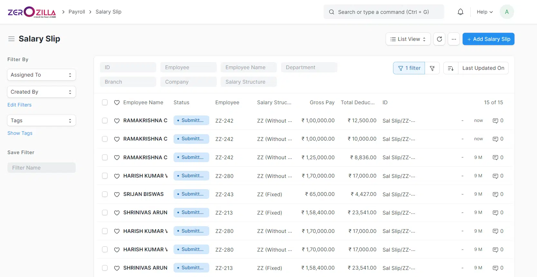This screenshot has width=537, height=277.
Task: Focus the Employee Name filter field
Action: 248,68
